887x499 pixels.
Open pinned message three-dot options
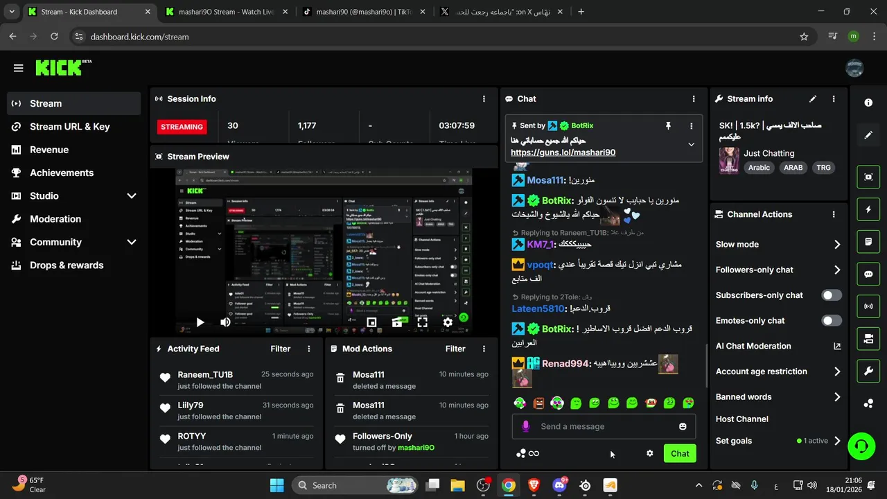(x=691, y=125)
